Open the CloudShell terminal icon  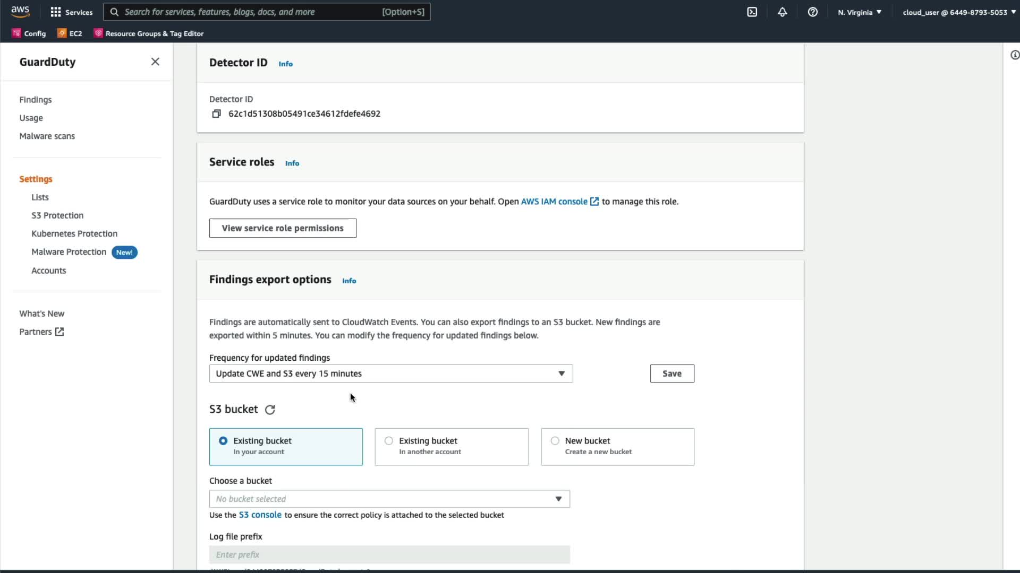click(x=752, y=12)
